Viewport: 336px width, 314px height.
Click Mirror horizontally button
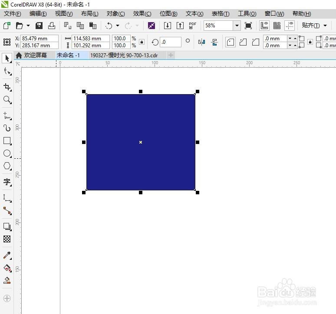[201, 42]
